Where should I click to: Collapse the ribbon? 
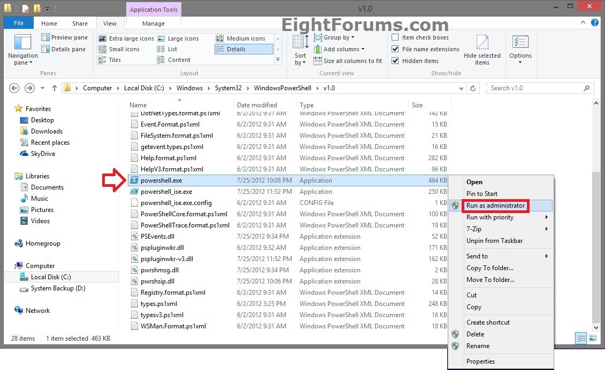point(583,23)
